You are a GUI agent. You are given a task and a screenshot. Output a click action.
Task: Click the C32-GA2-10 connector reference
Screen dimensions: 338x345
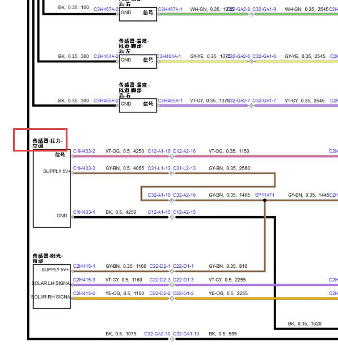pyautogui.click(x=157, y=334)
